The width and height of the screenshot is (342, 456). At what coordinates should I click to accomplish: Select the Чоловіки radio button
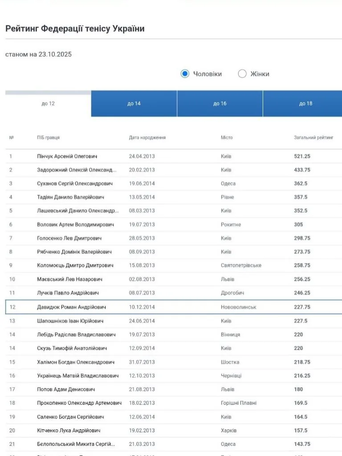[185, 74]
